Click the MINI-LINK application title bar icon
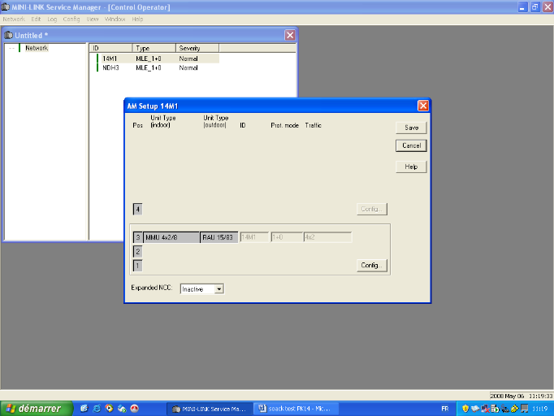 (6, 7)
